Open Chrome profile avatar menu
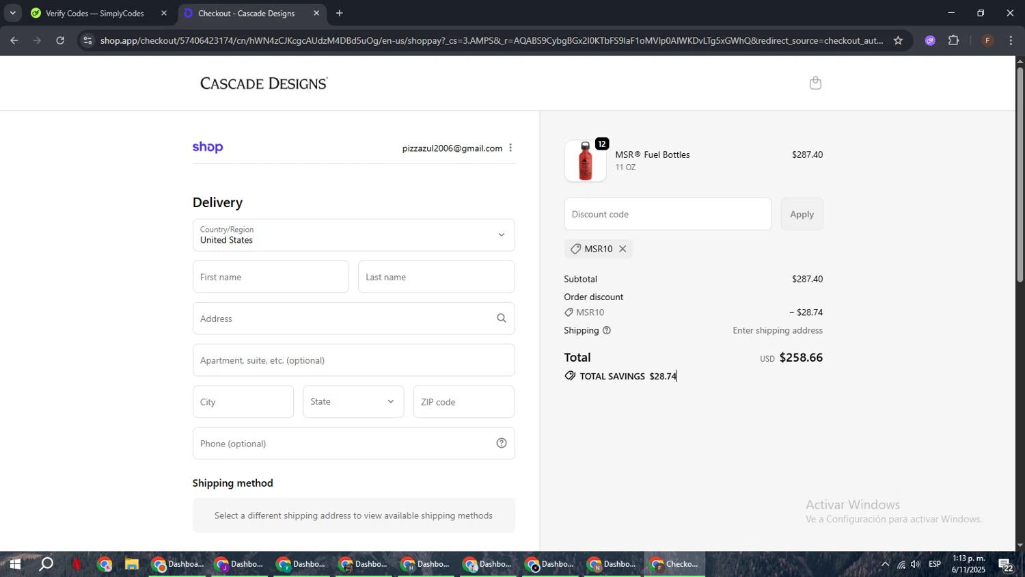This screenshot has height=577, width=1025. [x=987, y=40]
